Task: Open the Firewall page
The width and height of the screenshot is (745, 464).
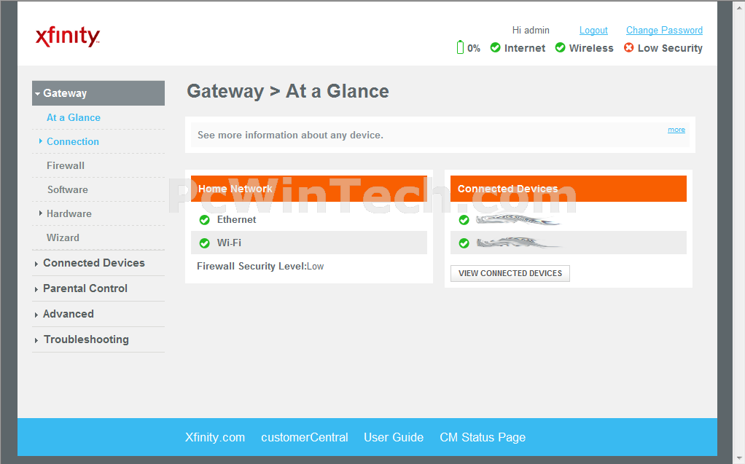Action: [66, 165]
